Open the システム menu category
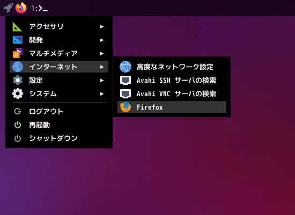This screenshot has width=295, height=215. tap(59, 94)
